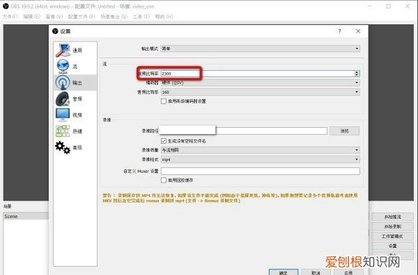Open the output mode (输出模式) dropdown
This screenshot has height=275, width=418.
260,49
